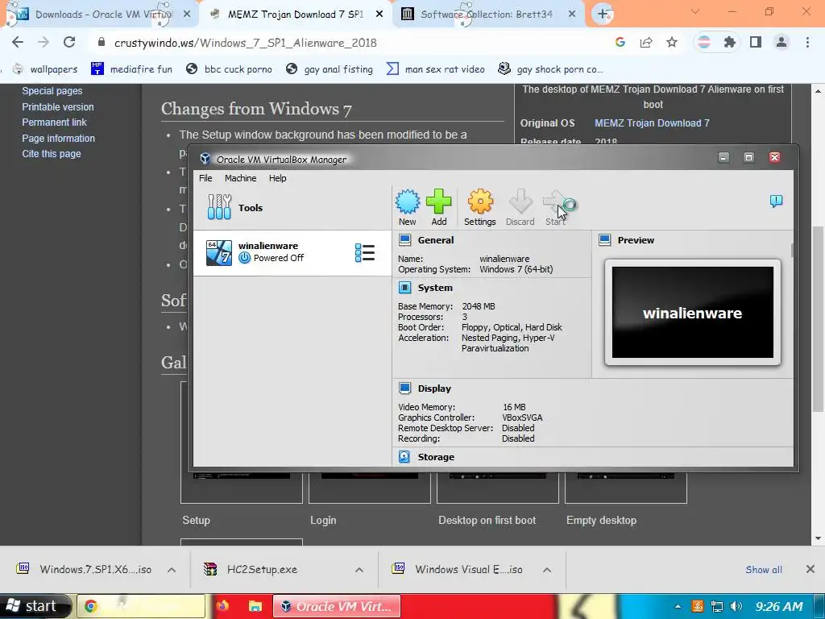
Task: Click the New VM icon in VirtualBox
Action: click(407, 207)
